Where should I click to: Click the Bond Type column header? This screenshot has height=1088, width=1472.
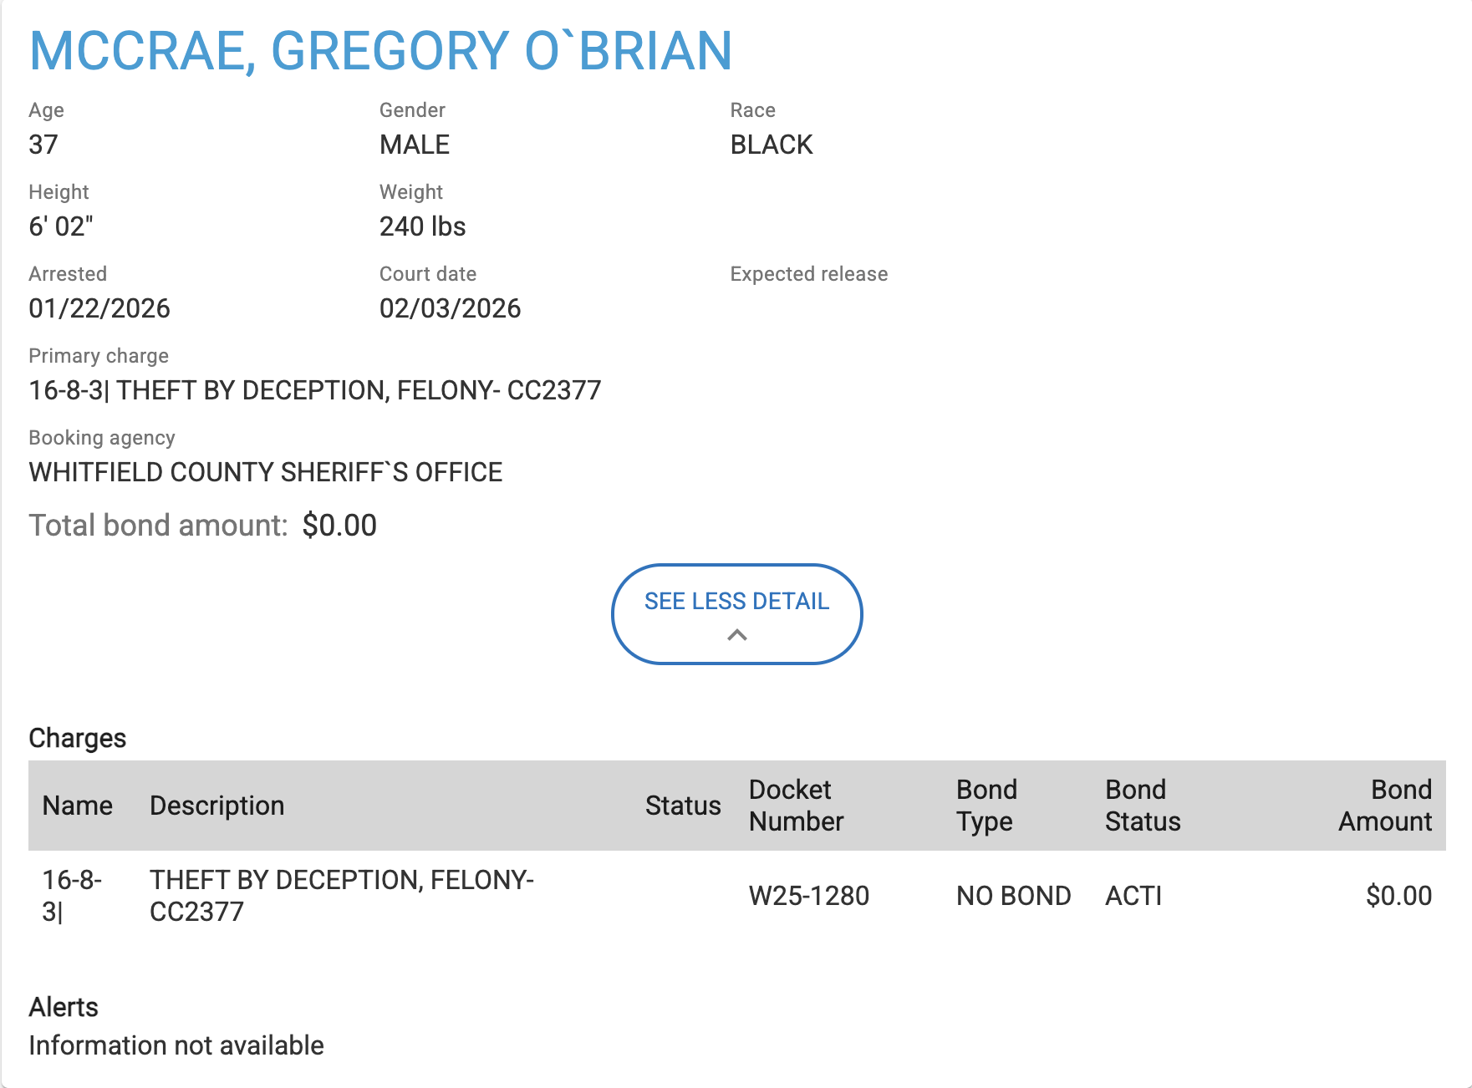[986, 806]
